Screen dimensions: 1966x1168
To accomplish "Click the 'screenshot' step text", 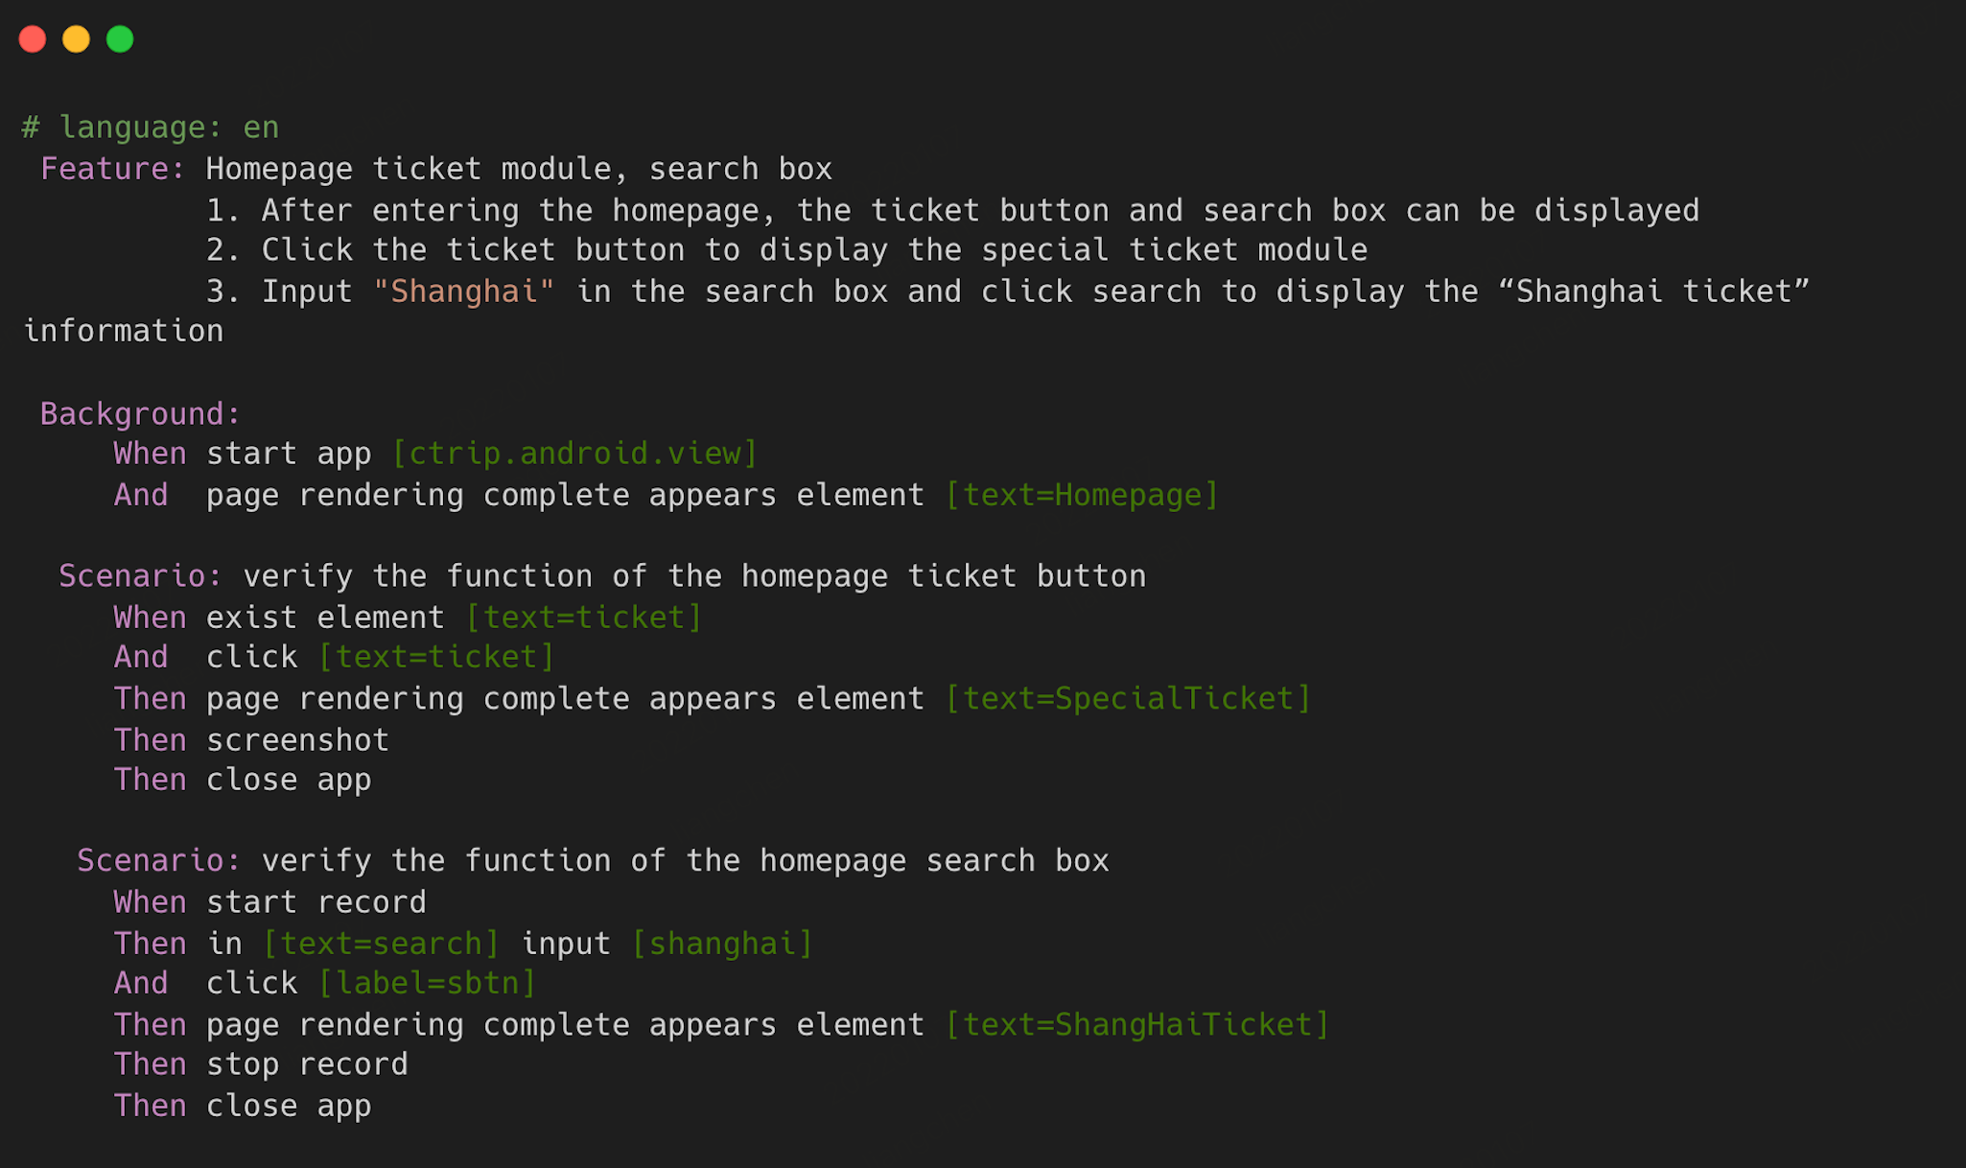I will [298, 739].
